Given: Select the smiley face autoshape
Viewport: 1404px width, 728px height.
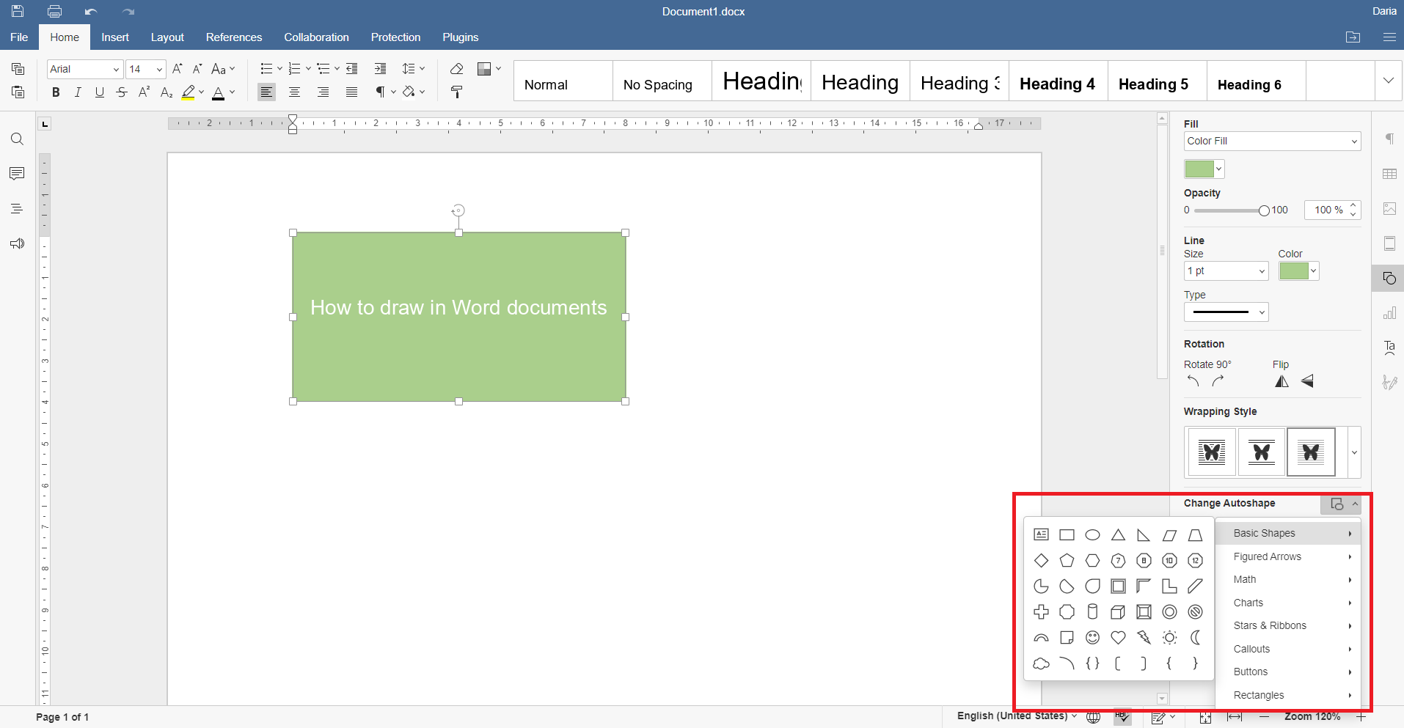Looking at the screenshot, I should (x=1092, y=637).
